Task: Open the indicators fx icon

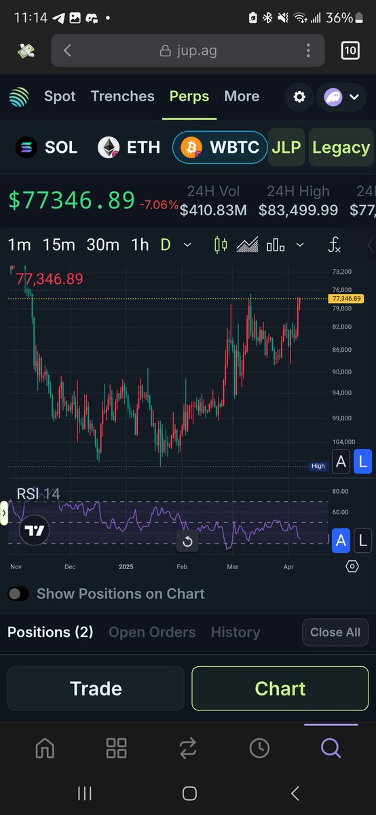Action: point(334,244)
